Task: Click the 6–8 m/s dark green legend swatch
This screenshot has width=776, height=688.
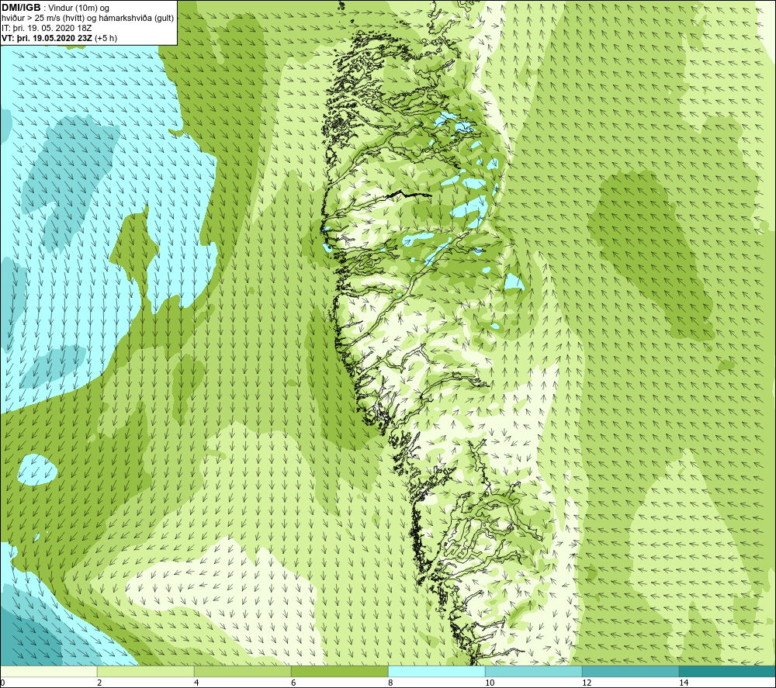Action: pos(340,671)
